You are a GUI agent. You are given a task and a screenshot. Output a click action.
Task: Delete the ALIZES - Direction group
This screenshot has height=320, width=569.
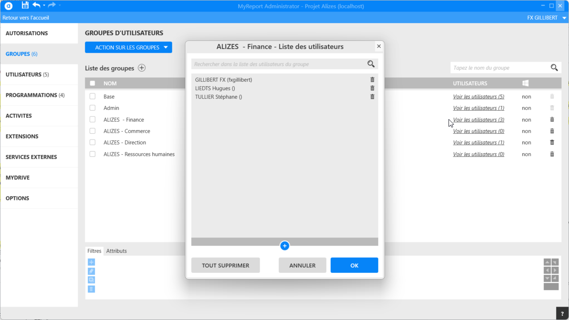[552, 142]
